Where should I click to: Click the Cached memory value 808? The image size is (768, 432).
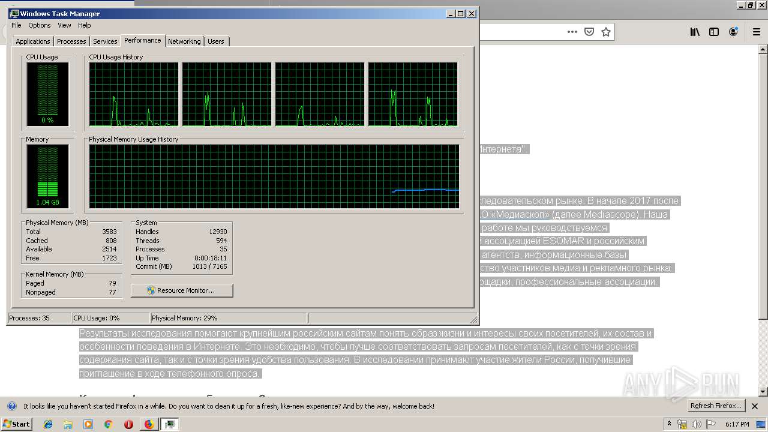click(111, 241)
